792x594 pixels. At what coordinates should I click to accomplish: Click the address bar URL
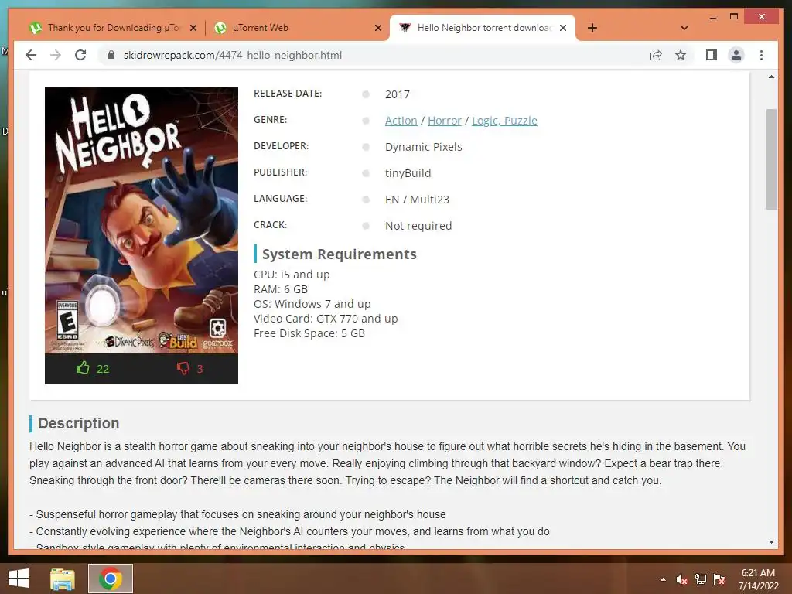click(233, 55)
